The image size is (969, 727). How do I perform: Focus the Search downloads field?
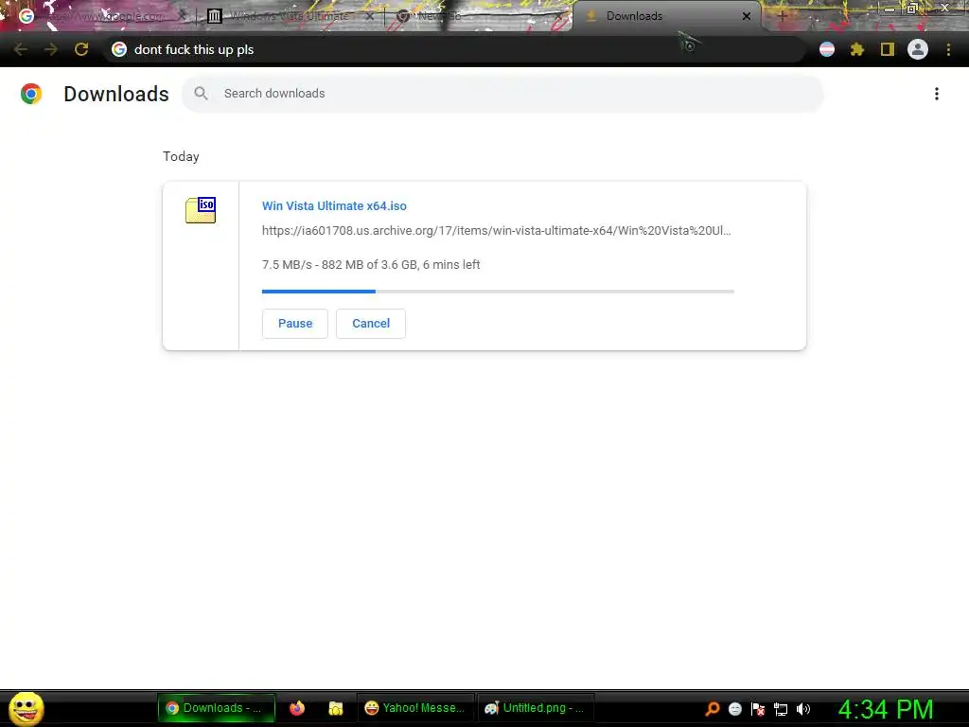pos(502,94)
